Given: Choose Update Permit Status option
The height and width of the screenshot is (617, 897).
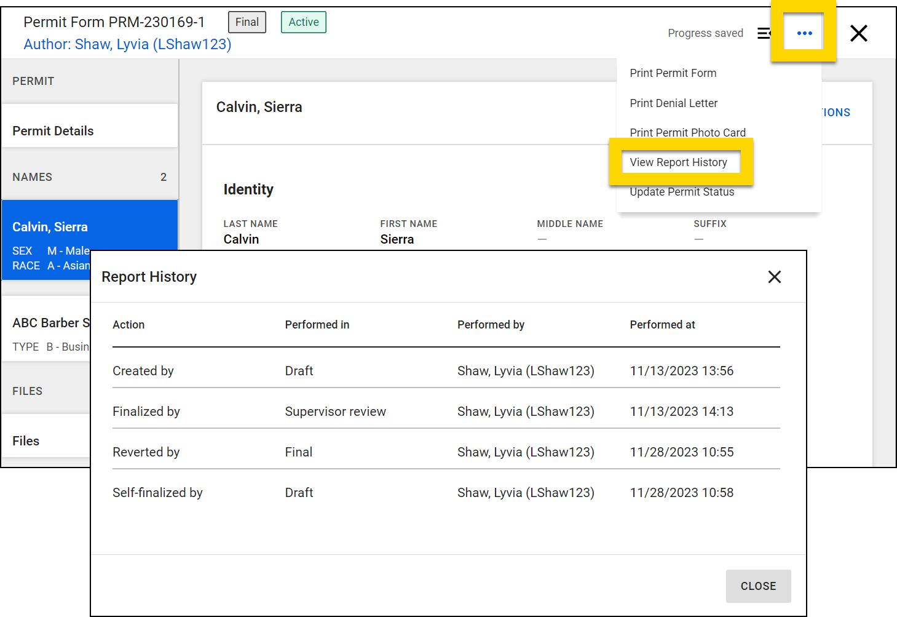Looking at the screenshot, I should [682, 193].
